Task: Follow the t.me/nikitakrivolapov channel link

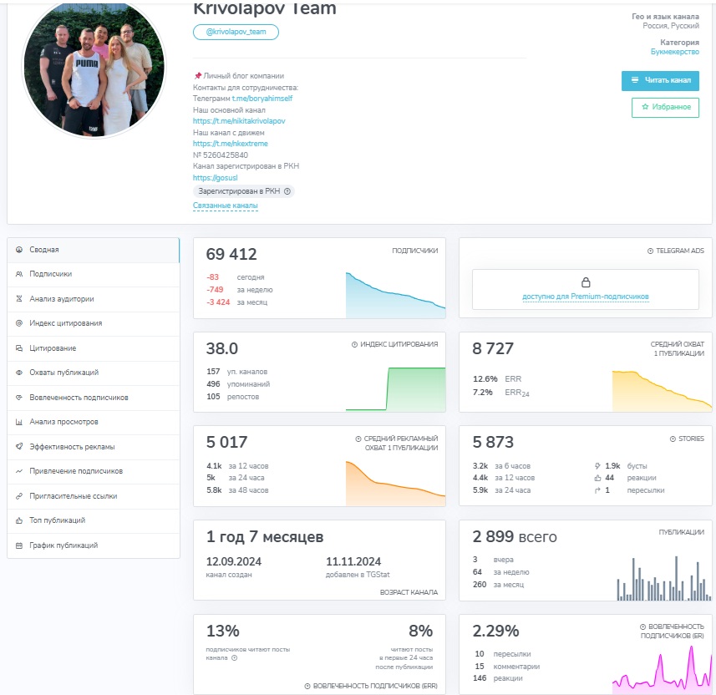Action: [x=239, y=121]
